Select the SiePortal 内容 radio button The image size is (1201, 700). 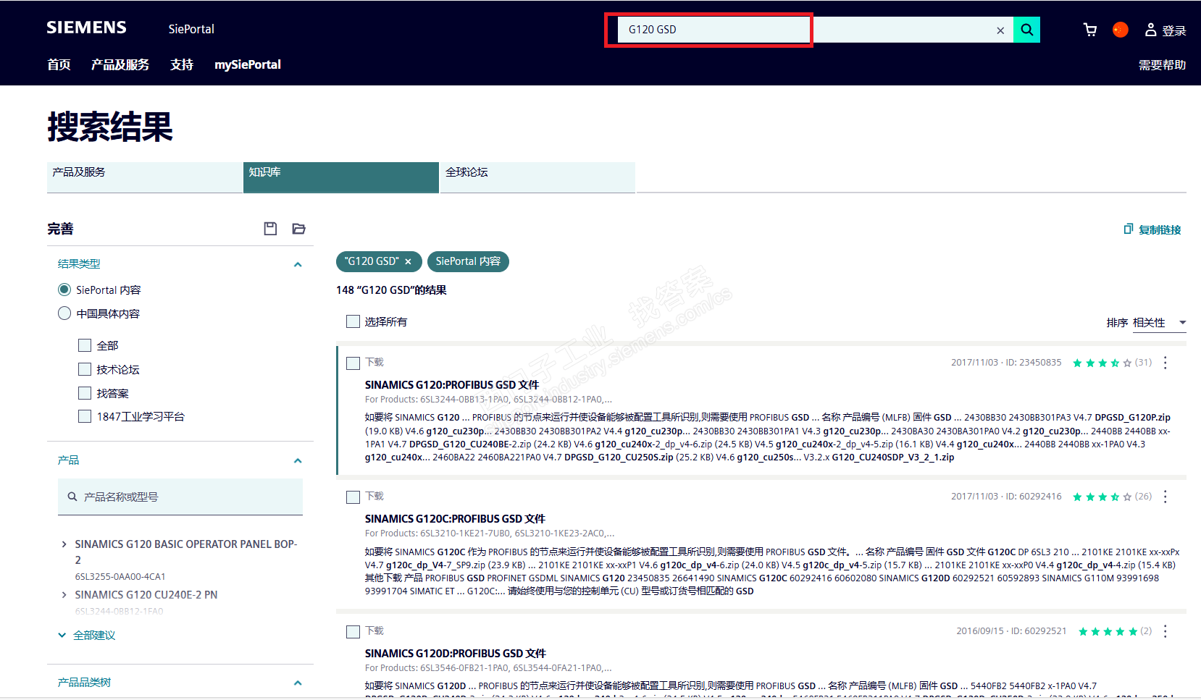[x=64, y=290]
